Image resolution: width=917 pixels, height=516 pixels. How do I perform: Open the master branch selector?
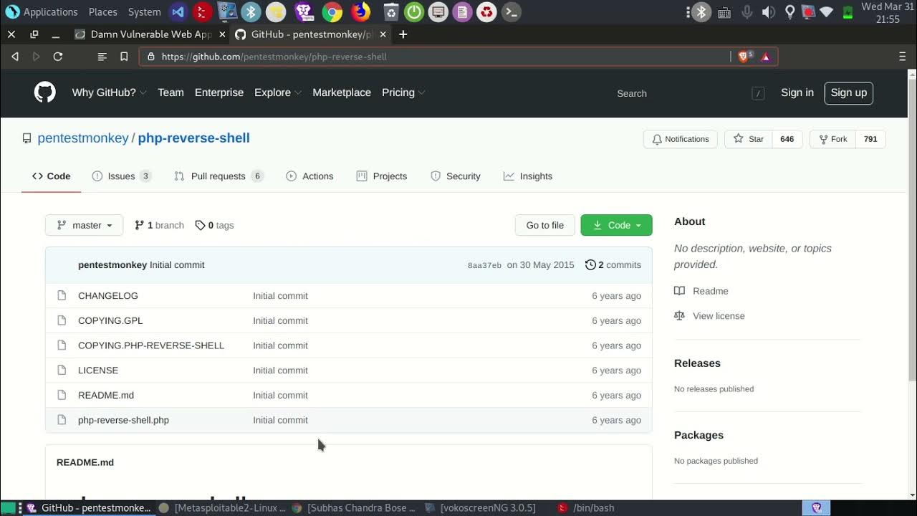84,225
